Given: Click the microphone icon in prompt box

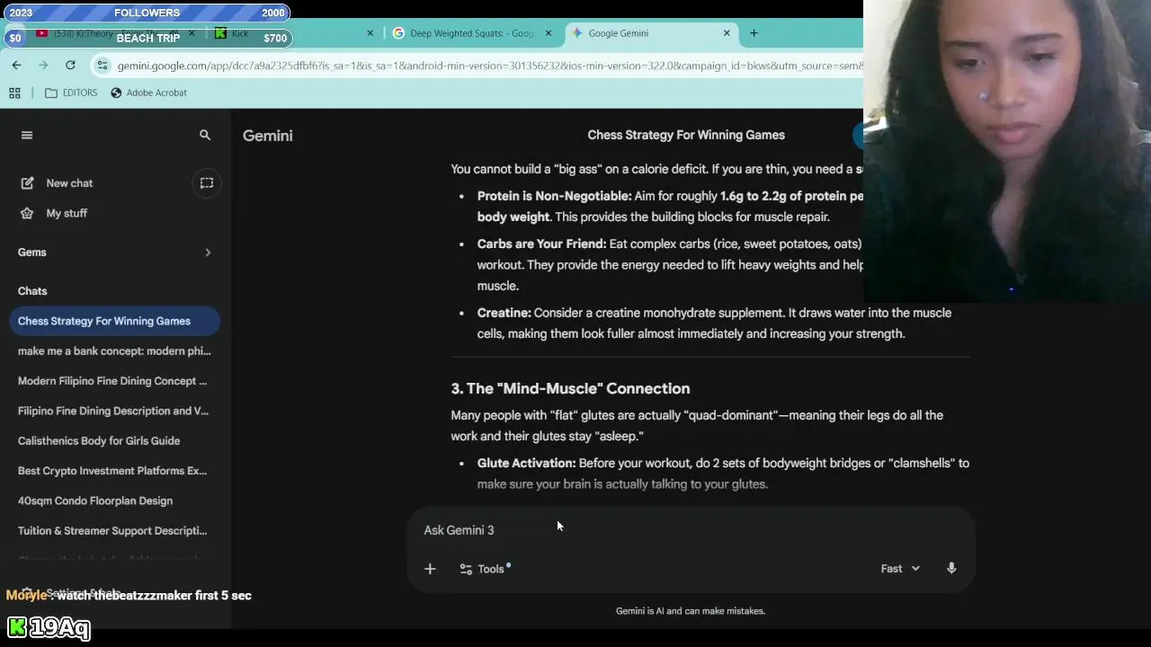Looking at the screenshot, I should click(x=951, y=568).
